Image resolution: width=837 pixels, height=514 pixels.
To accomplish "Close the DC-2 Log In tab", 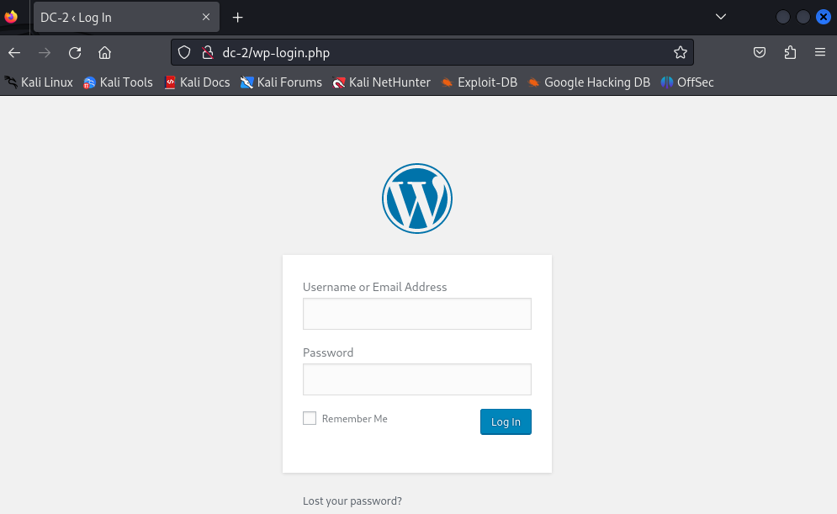I will click(206, 17).
